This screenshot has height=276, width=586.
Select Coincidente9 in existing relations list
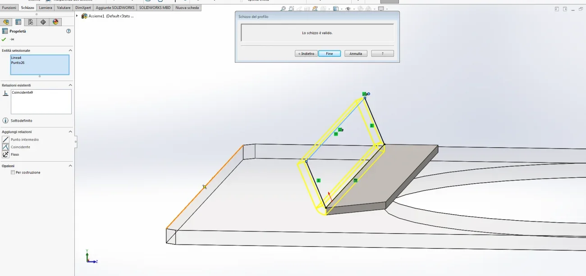tap(22, 92)
